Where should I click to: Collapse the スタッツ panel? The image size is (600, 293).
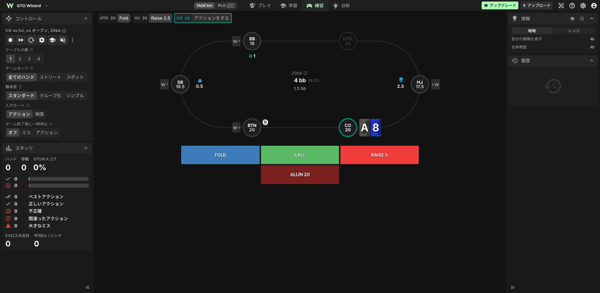pyautogui.click(x=86, y=148)
